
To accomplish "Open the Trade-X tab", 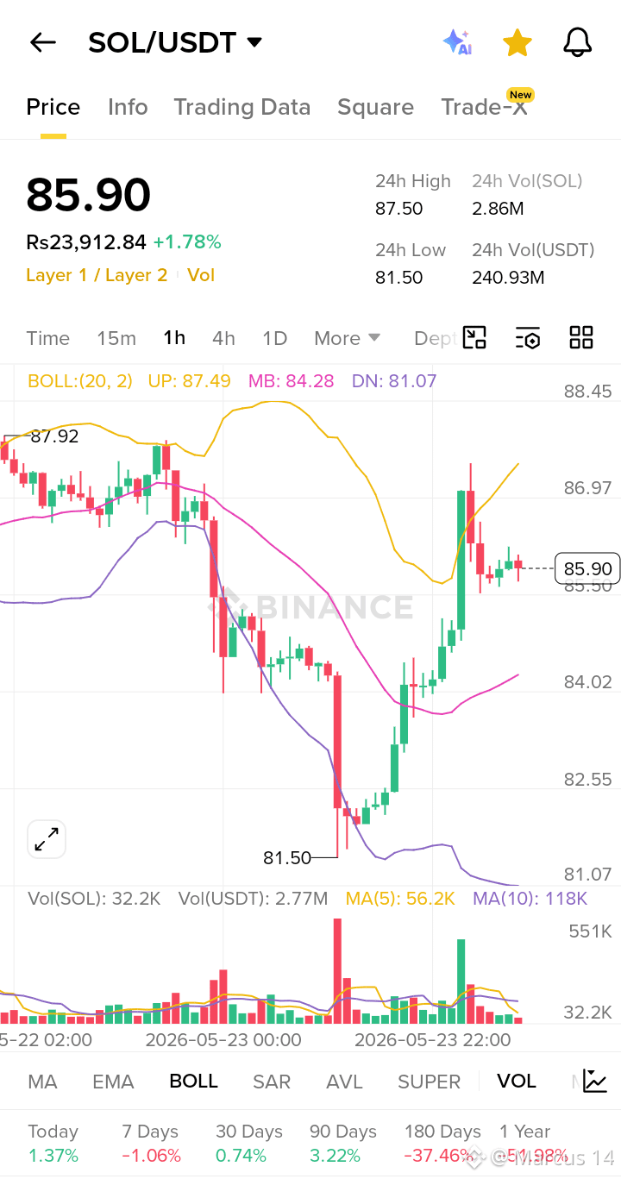I will [484, 107].
